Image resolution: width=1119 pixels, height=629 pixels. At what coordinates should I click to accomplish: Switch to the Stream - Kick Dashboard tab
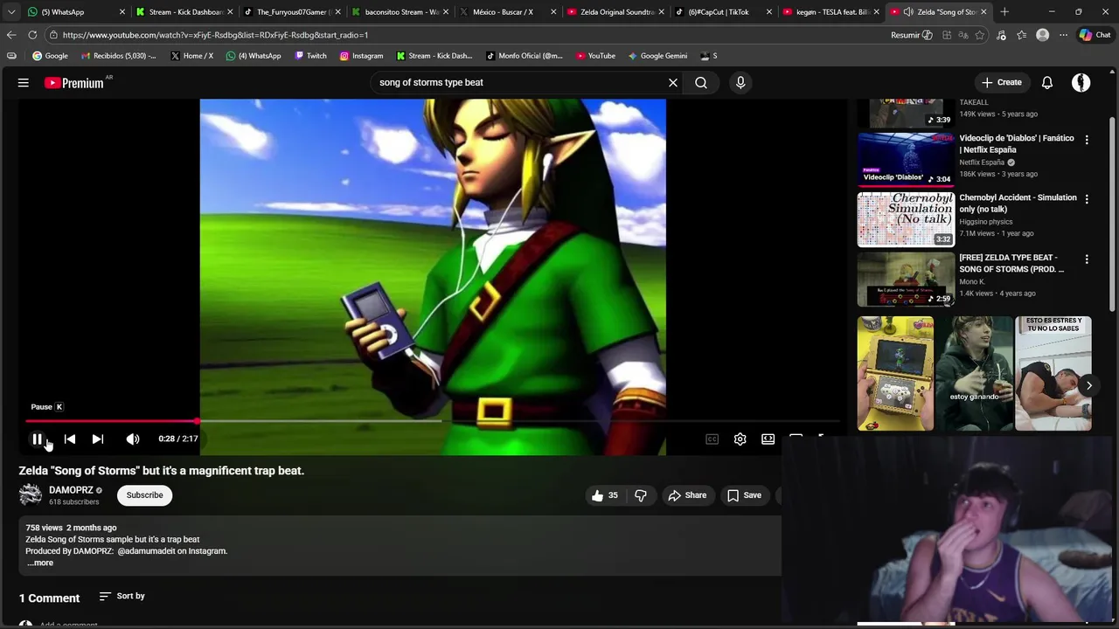coord(184,12)
